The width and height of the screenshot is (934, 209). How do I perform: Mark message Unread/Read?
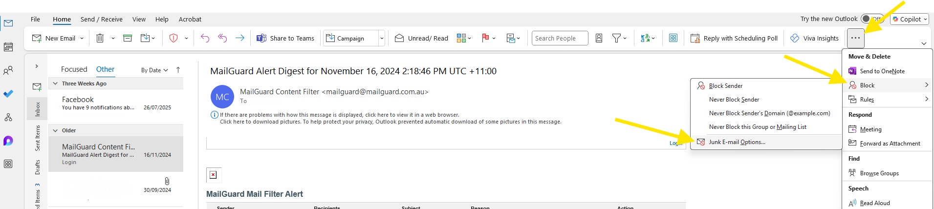(421, 38)
